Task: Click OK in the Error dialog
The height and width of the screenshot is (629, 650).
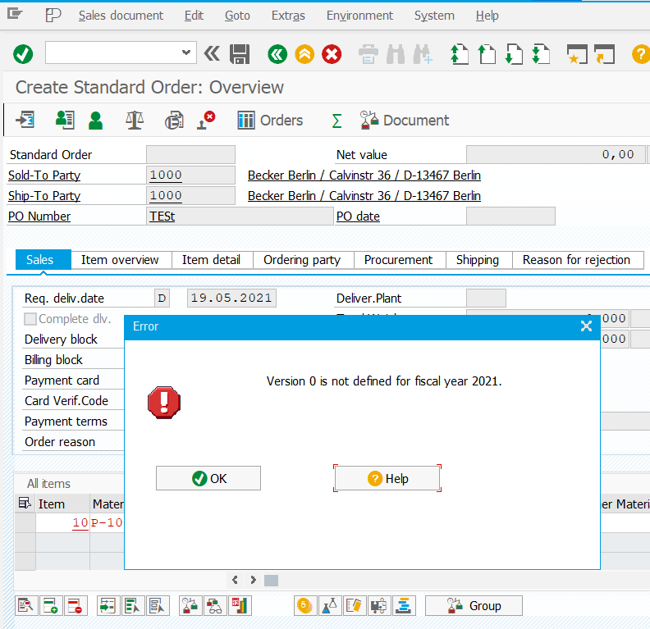Action: pyautogui.click(x=208, y=478)
